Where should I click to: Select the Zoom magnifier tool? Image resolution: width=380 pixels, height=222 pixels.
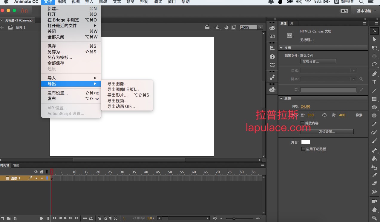click(x=374, y=218)
